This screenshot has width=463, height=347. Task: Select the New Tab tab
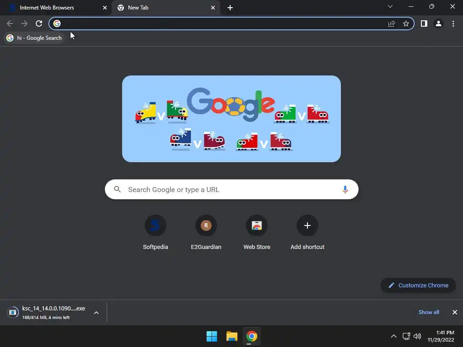click(166, 8)
